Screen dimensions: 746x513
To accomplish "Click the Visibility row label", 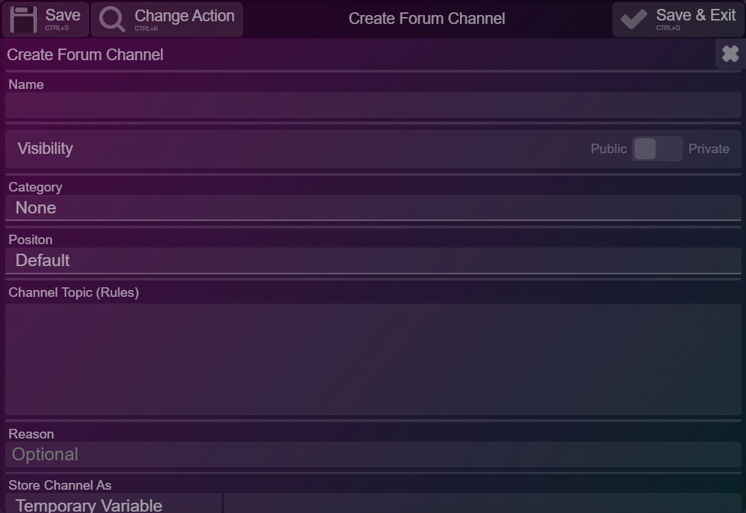I will pyautogui.click(x=45, y=149).
